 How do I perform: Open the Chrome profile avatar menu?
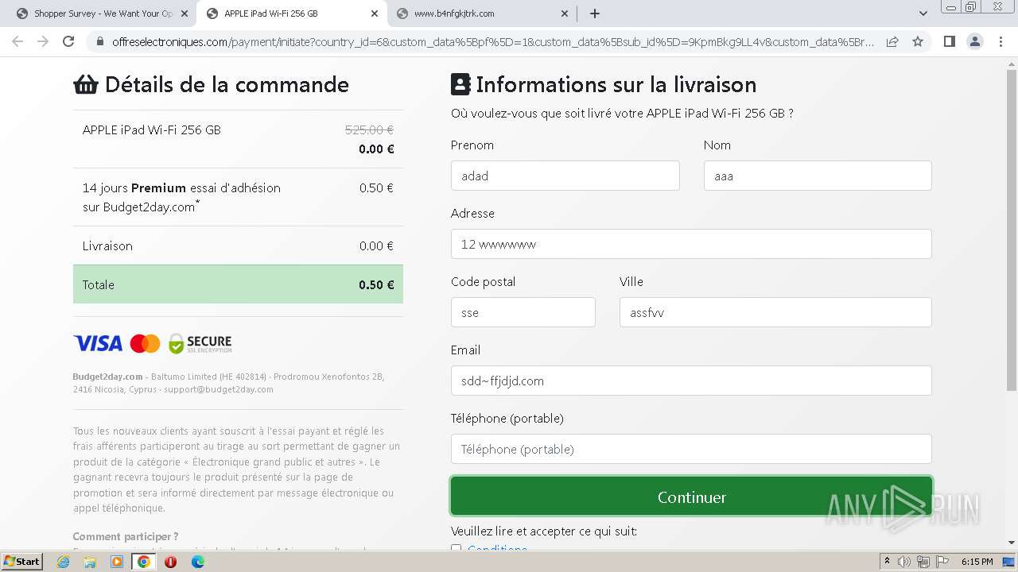click(974, 41)
